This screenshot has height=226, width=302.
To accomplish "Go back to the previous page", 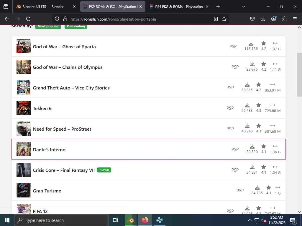I will tap(7, 19).
